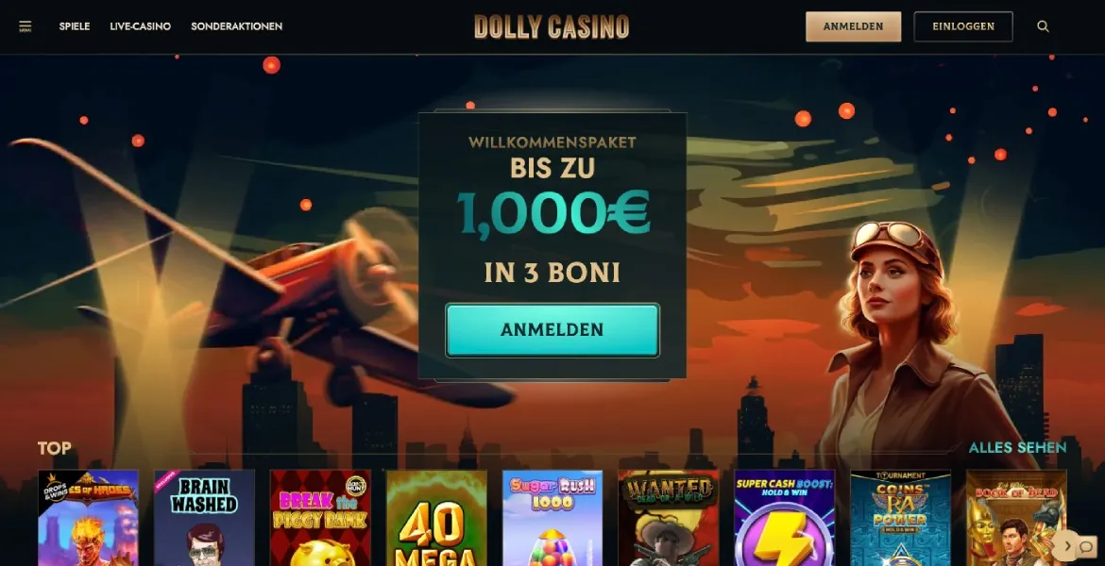Viewport: 1105px width, 566px height.
Task: Open the Coins of Ra Power thumbnail
Action: (901, 518)
